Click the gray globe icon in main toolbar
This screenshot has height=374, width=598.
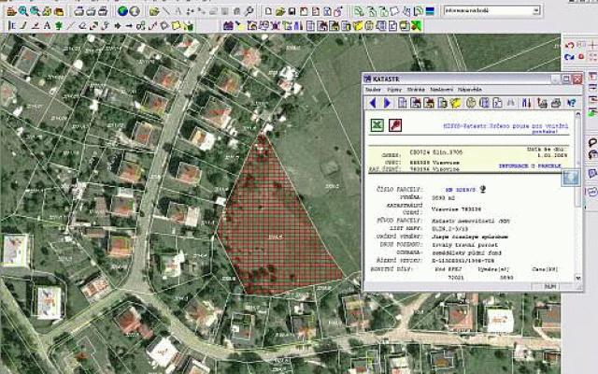[x=135, y=11]
